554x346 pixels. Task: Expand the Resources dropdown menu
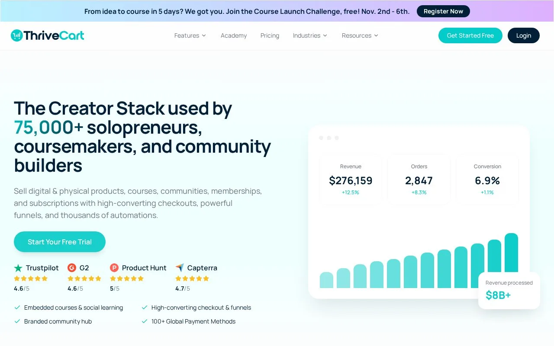point(360,35)
